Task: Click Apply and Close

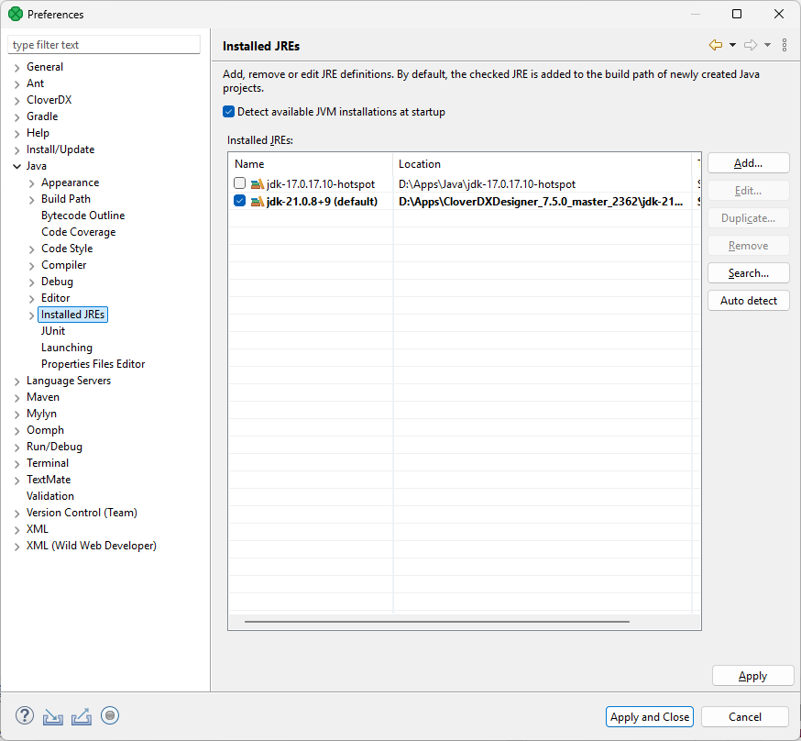Action: [x=649, y=716]
